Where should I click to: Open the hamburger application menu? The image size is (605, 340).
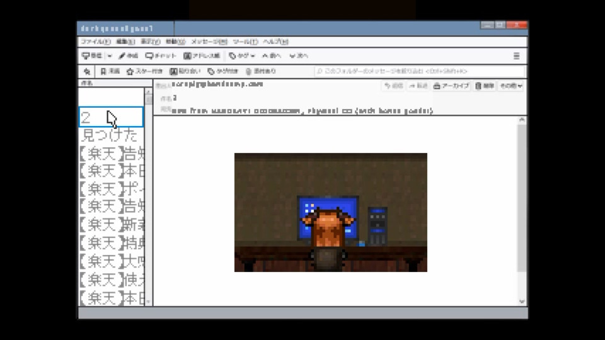pos(516,56)
